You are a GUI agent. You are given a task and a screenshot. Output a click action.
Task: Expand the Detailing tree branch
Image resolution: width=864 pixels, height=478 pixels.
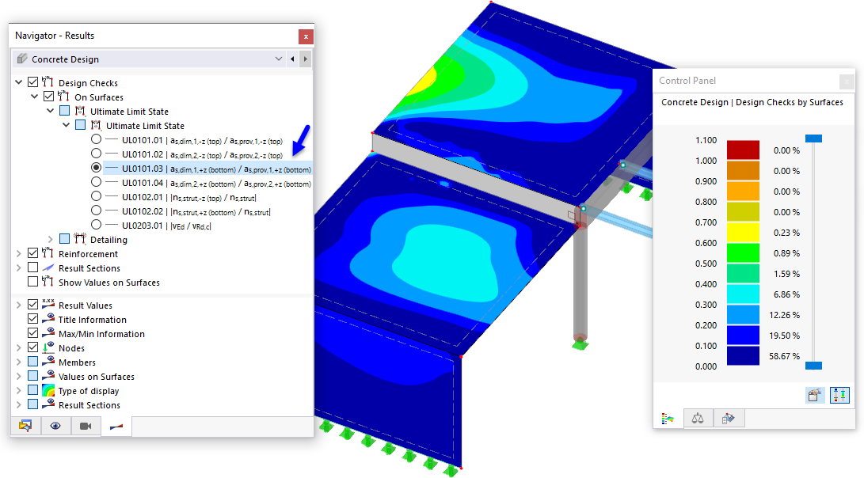[x=49, y=238]
